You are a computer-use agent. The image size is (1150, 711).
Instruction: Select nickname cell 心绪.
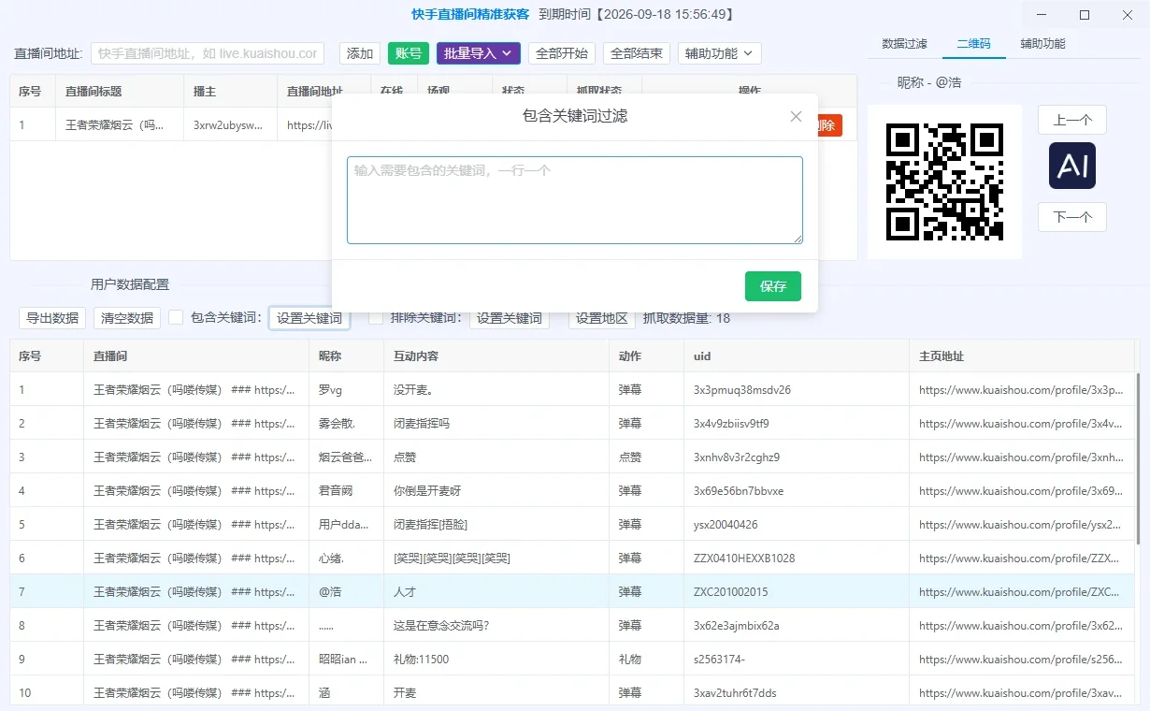click(x=346, y=559)
